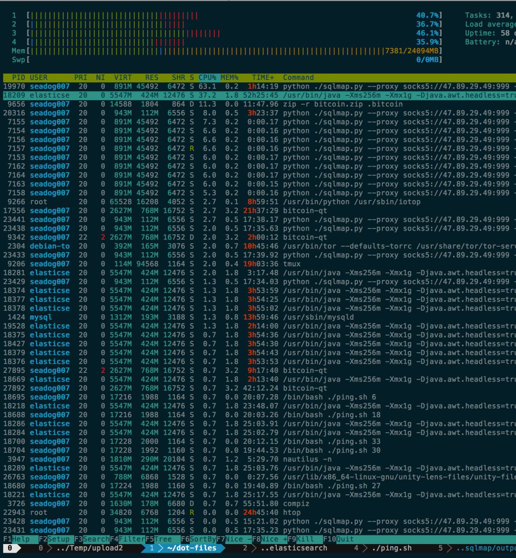This screenshot has width=516, height=558.
Task: Click the Uptime: 58 readout
Action: click(x=490, y=33)
